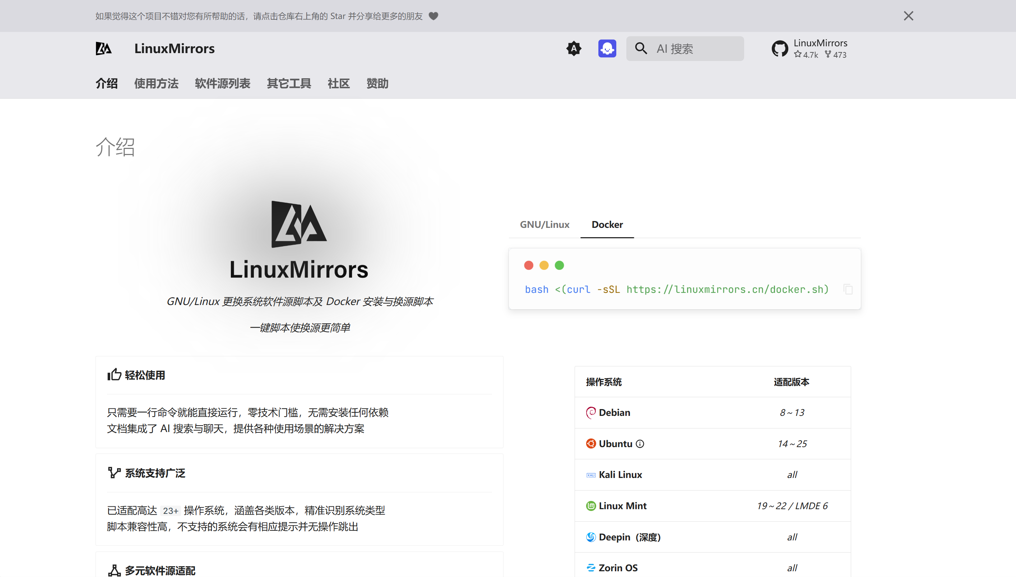This screenshot has width=1016, height=577.
Task: Open the 社区 navigation tab
Action: [x=339, y=83]
